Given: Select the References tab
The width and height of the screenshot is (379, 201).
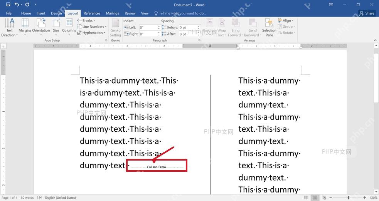Looking at the screenshot, I should tap(92, 13).
